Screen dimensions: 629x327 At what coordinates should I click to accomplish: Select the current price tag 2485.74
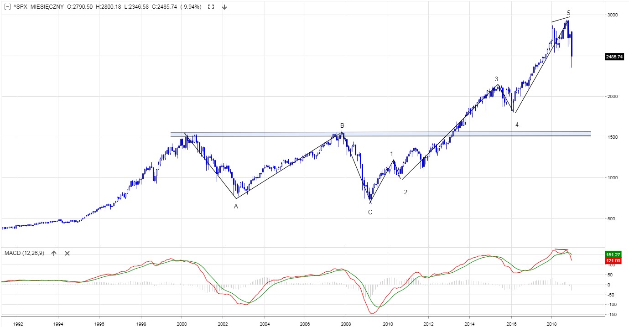[614, 57]
